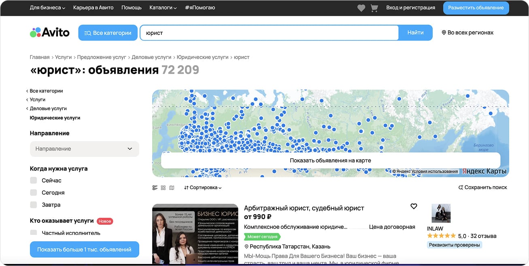Click the INLAW seller avatar
Viewport: 529px width, 266px height.
click(x=441, y=213)
